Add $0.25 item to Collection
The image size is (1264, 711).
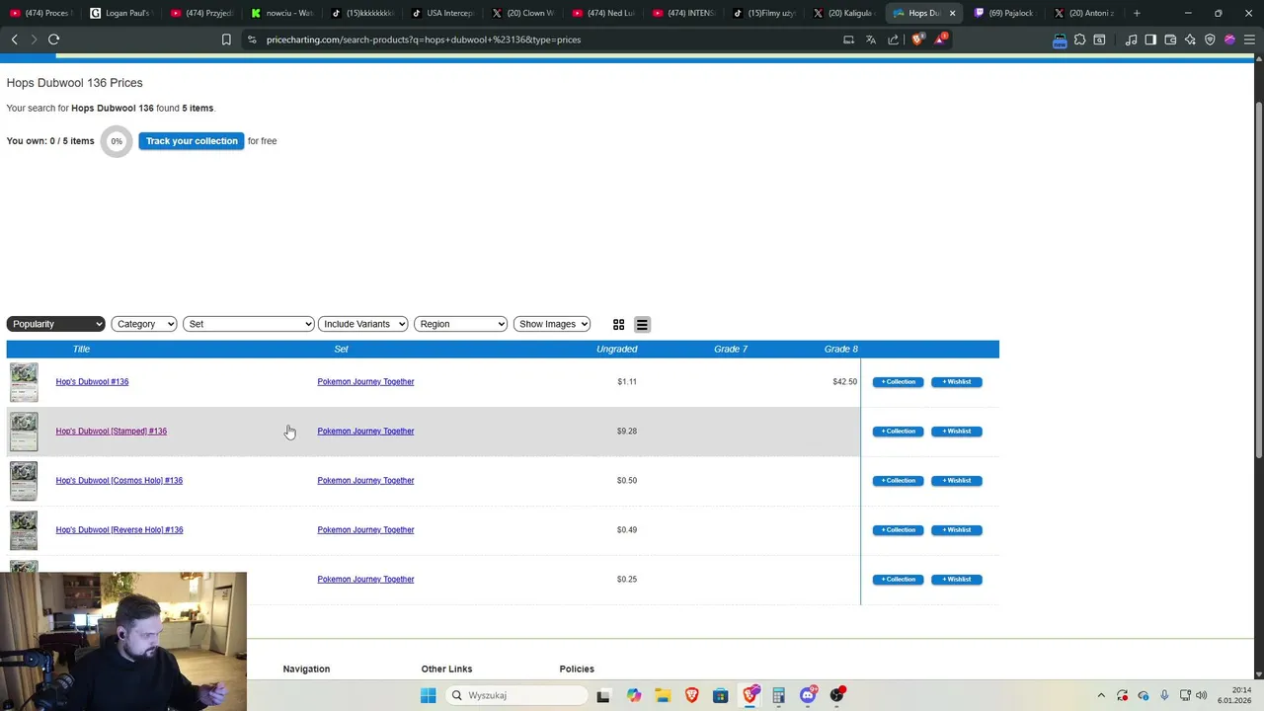pos(898,579)
